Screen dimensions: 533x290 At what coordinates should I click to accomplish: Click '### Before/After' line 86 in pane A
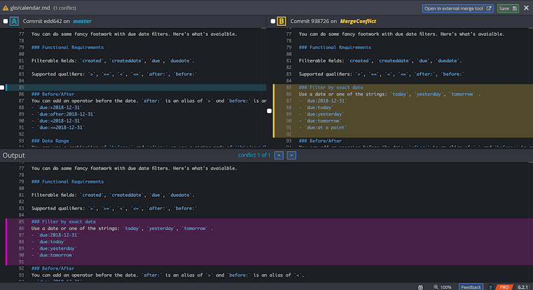pos(53,94)
